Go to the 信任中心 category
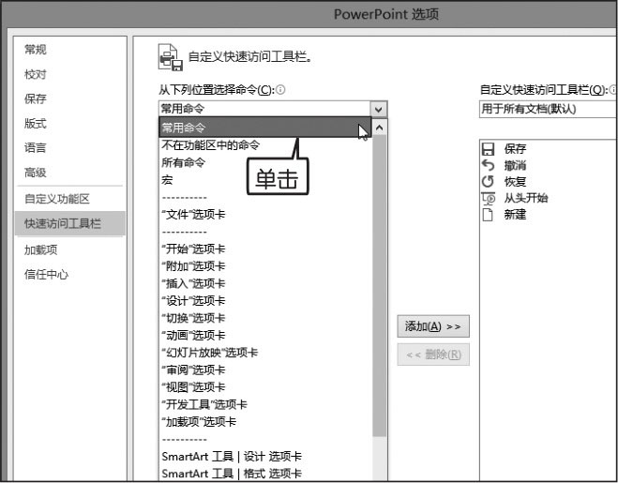Screen dimensions: 618x483 46,275
